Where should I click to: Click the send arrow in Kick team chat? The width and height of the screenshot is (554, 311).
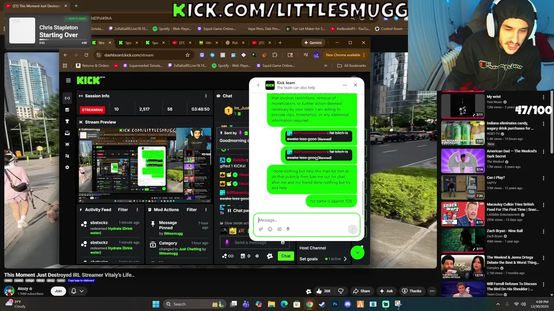coord(352,229)
